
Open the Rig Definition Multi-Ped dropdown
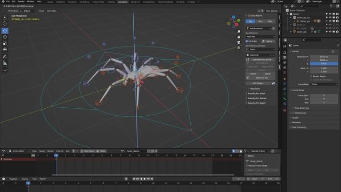coord(261,37)
